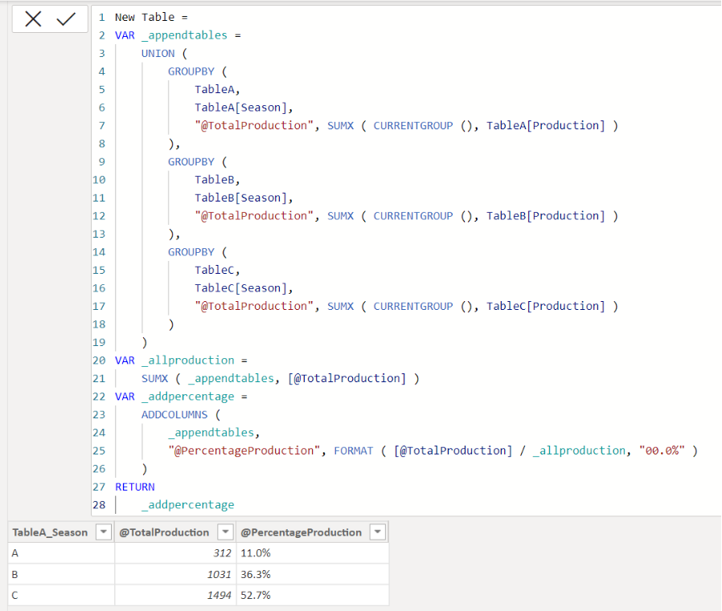The image size is (722, 611).
Task: Click the total production value 1494
Action: (175, 595)
